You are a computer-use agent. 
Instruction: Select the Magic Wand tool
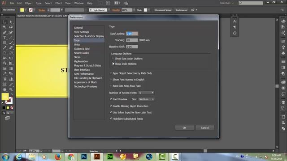4,27
